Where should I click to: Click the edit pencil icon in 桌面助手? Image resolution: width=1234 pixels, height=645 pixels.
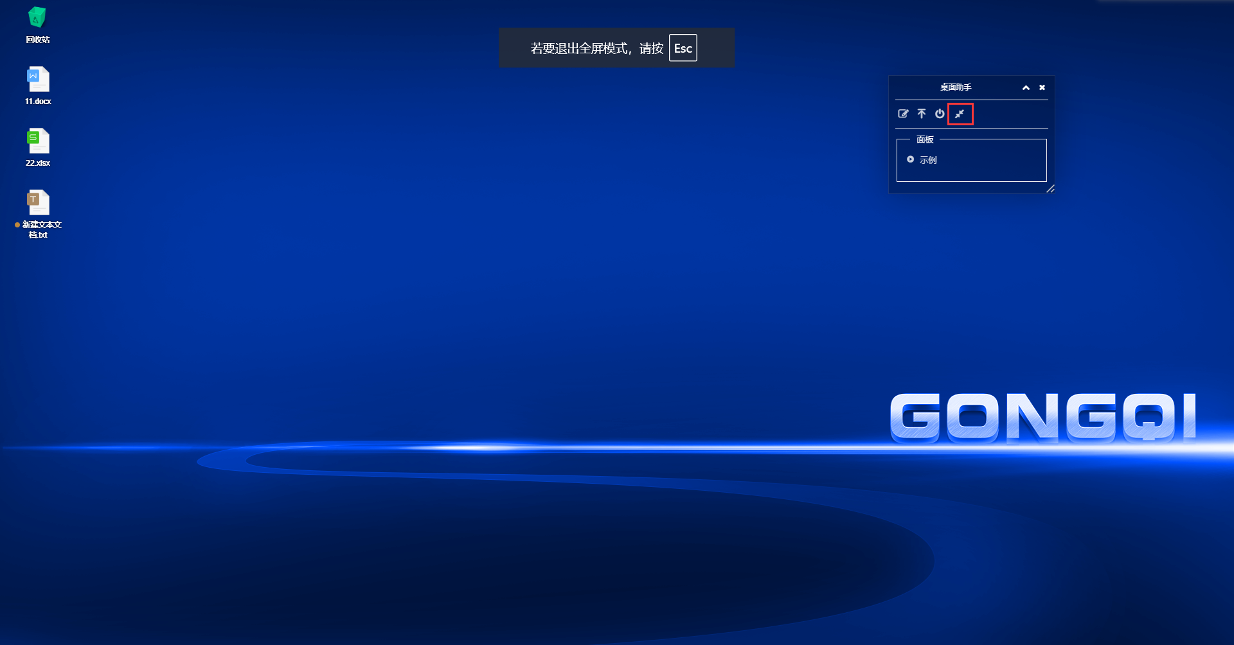[x=903, y=114]
